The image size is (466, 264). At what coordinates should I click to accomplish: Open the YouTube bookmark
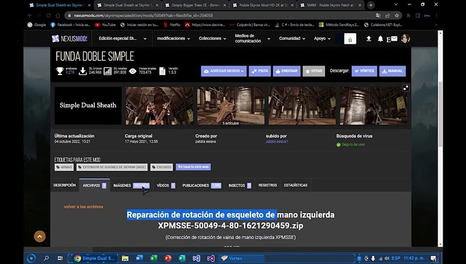click(x=105, y=25)
